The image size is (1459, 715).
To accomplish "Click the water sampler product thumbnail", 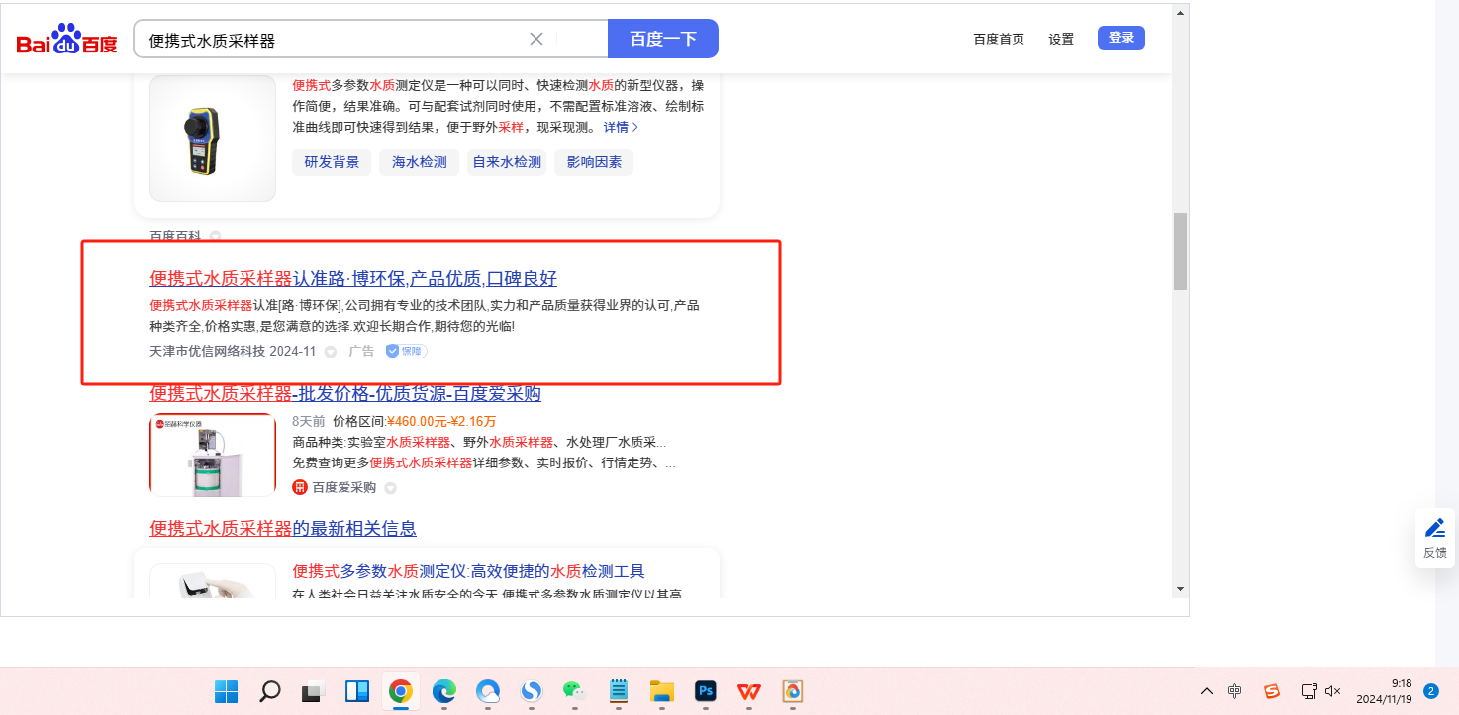I will [213, 455].
